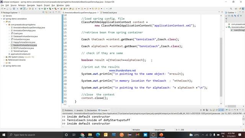Open Microsoft Edge from the taskbar
Image resolution: width=245 pixels, height=138 pixels.
(x=98, y=135)
